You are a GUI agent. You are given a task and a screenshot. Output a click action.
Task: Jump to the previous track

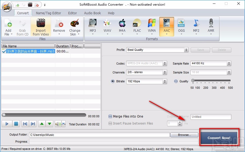(x=25, y=124)
